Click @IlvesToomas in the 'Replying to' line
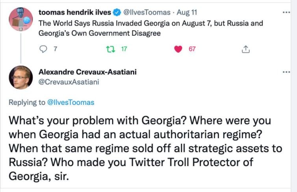This screenshot has width=297, height=192. click(x=71, y=102)
